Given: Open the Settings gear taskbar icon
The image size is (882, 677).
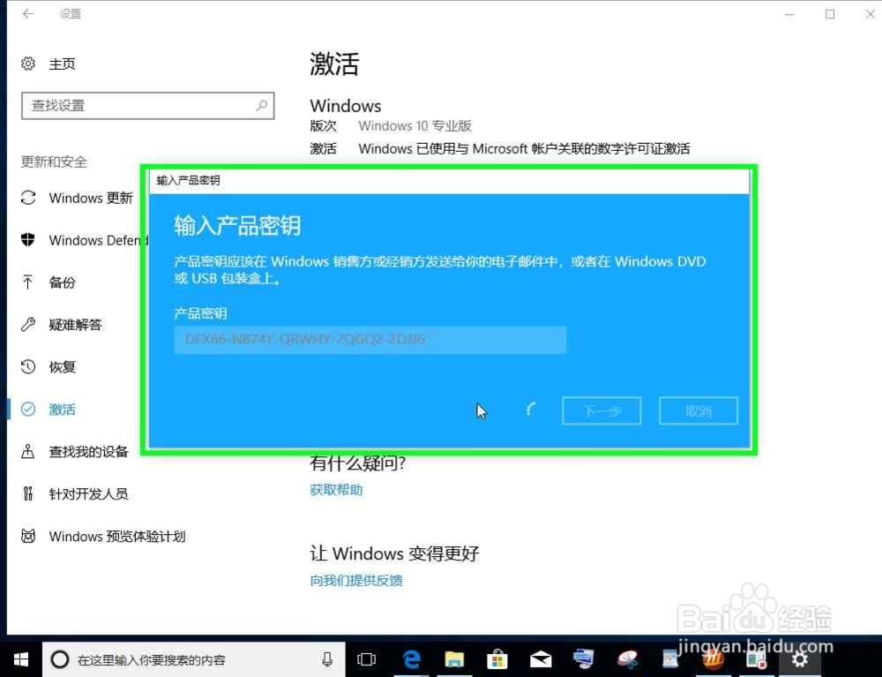Looking at the screenshot, I should 799,659.
